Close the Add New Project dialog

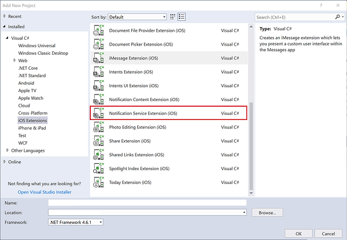coord(338,5)
